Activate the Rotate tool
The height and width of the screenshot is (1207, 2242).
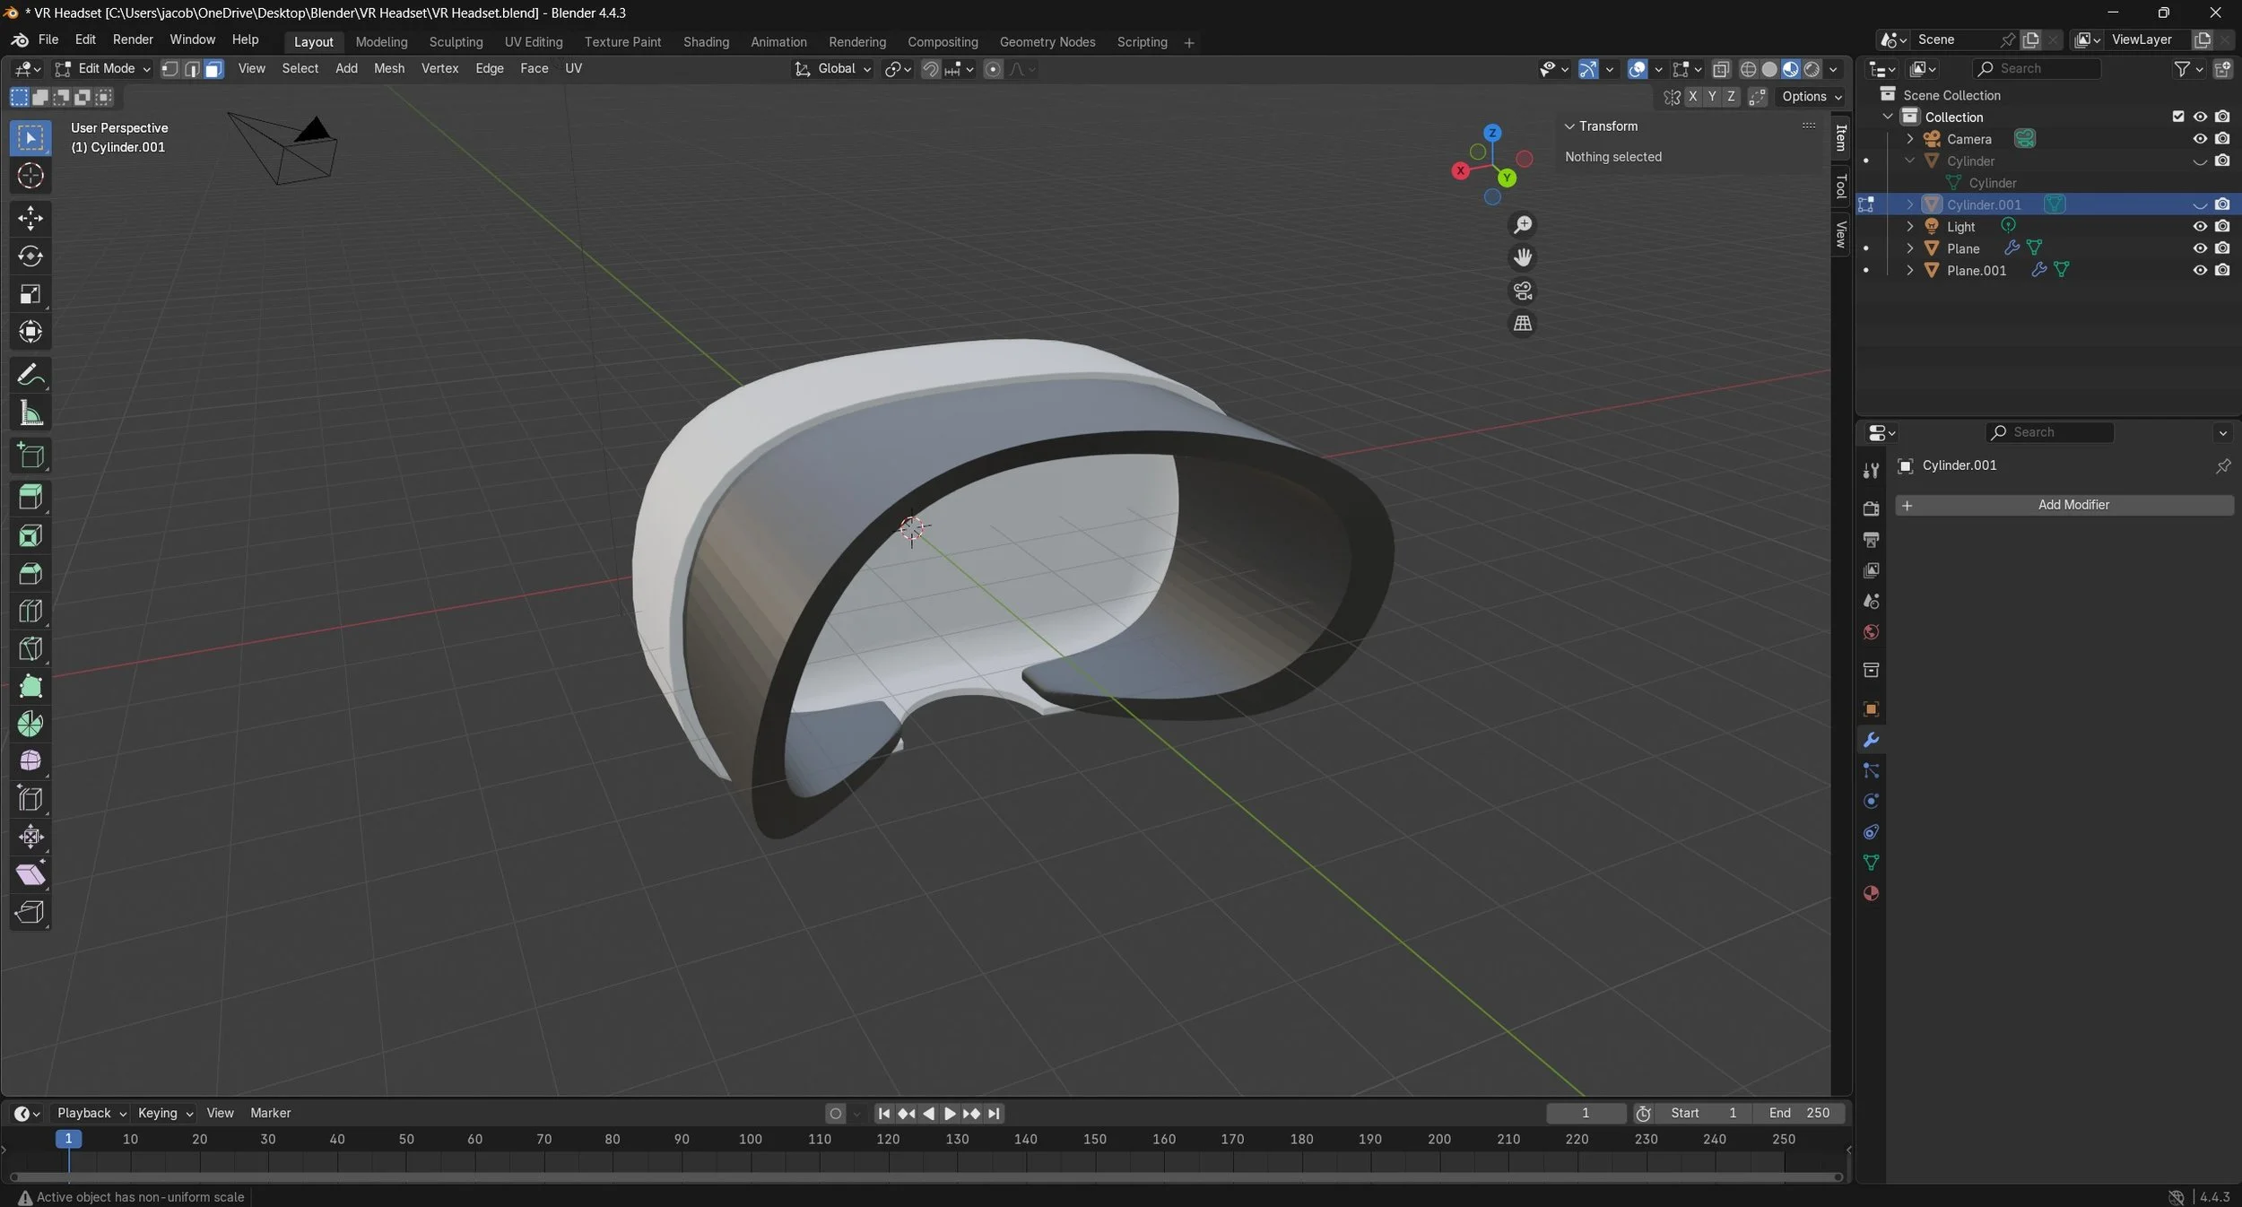click(x=30, y=256)
